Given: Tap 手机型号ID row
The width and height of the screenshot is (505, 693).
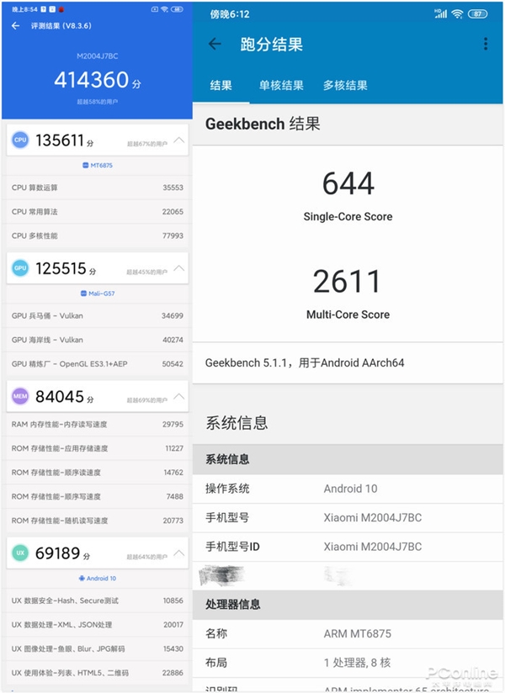Looking at the screenshot, I should click(x=348, y=547).
